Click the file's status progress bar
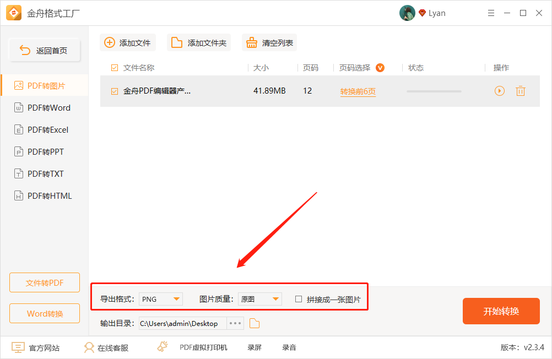The image size is (552, 359). pos(434,91)
